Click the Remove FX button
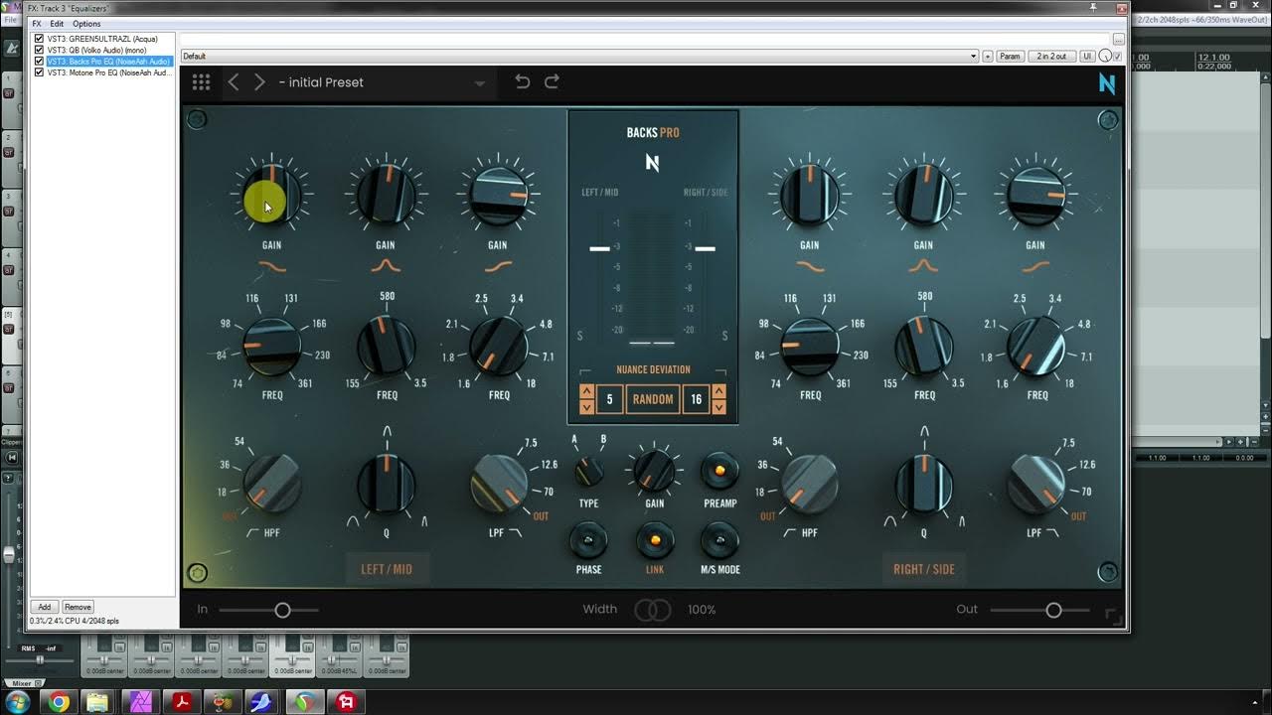This screenshot has width=1272, height=715. click(x=78, y=607)
